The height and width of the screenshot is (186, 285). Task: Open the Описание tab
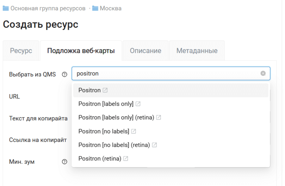click(146, 51)
